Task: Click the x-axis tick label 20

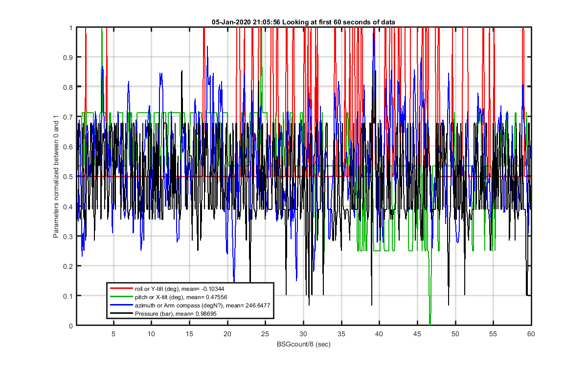Action: pyautogui.click(x=227, y=334)
